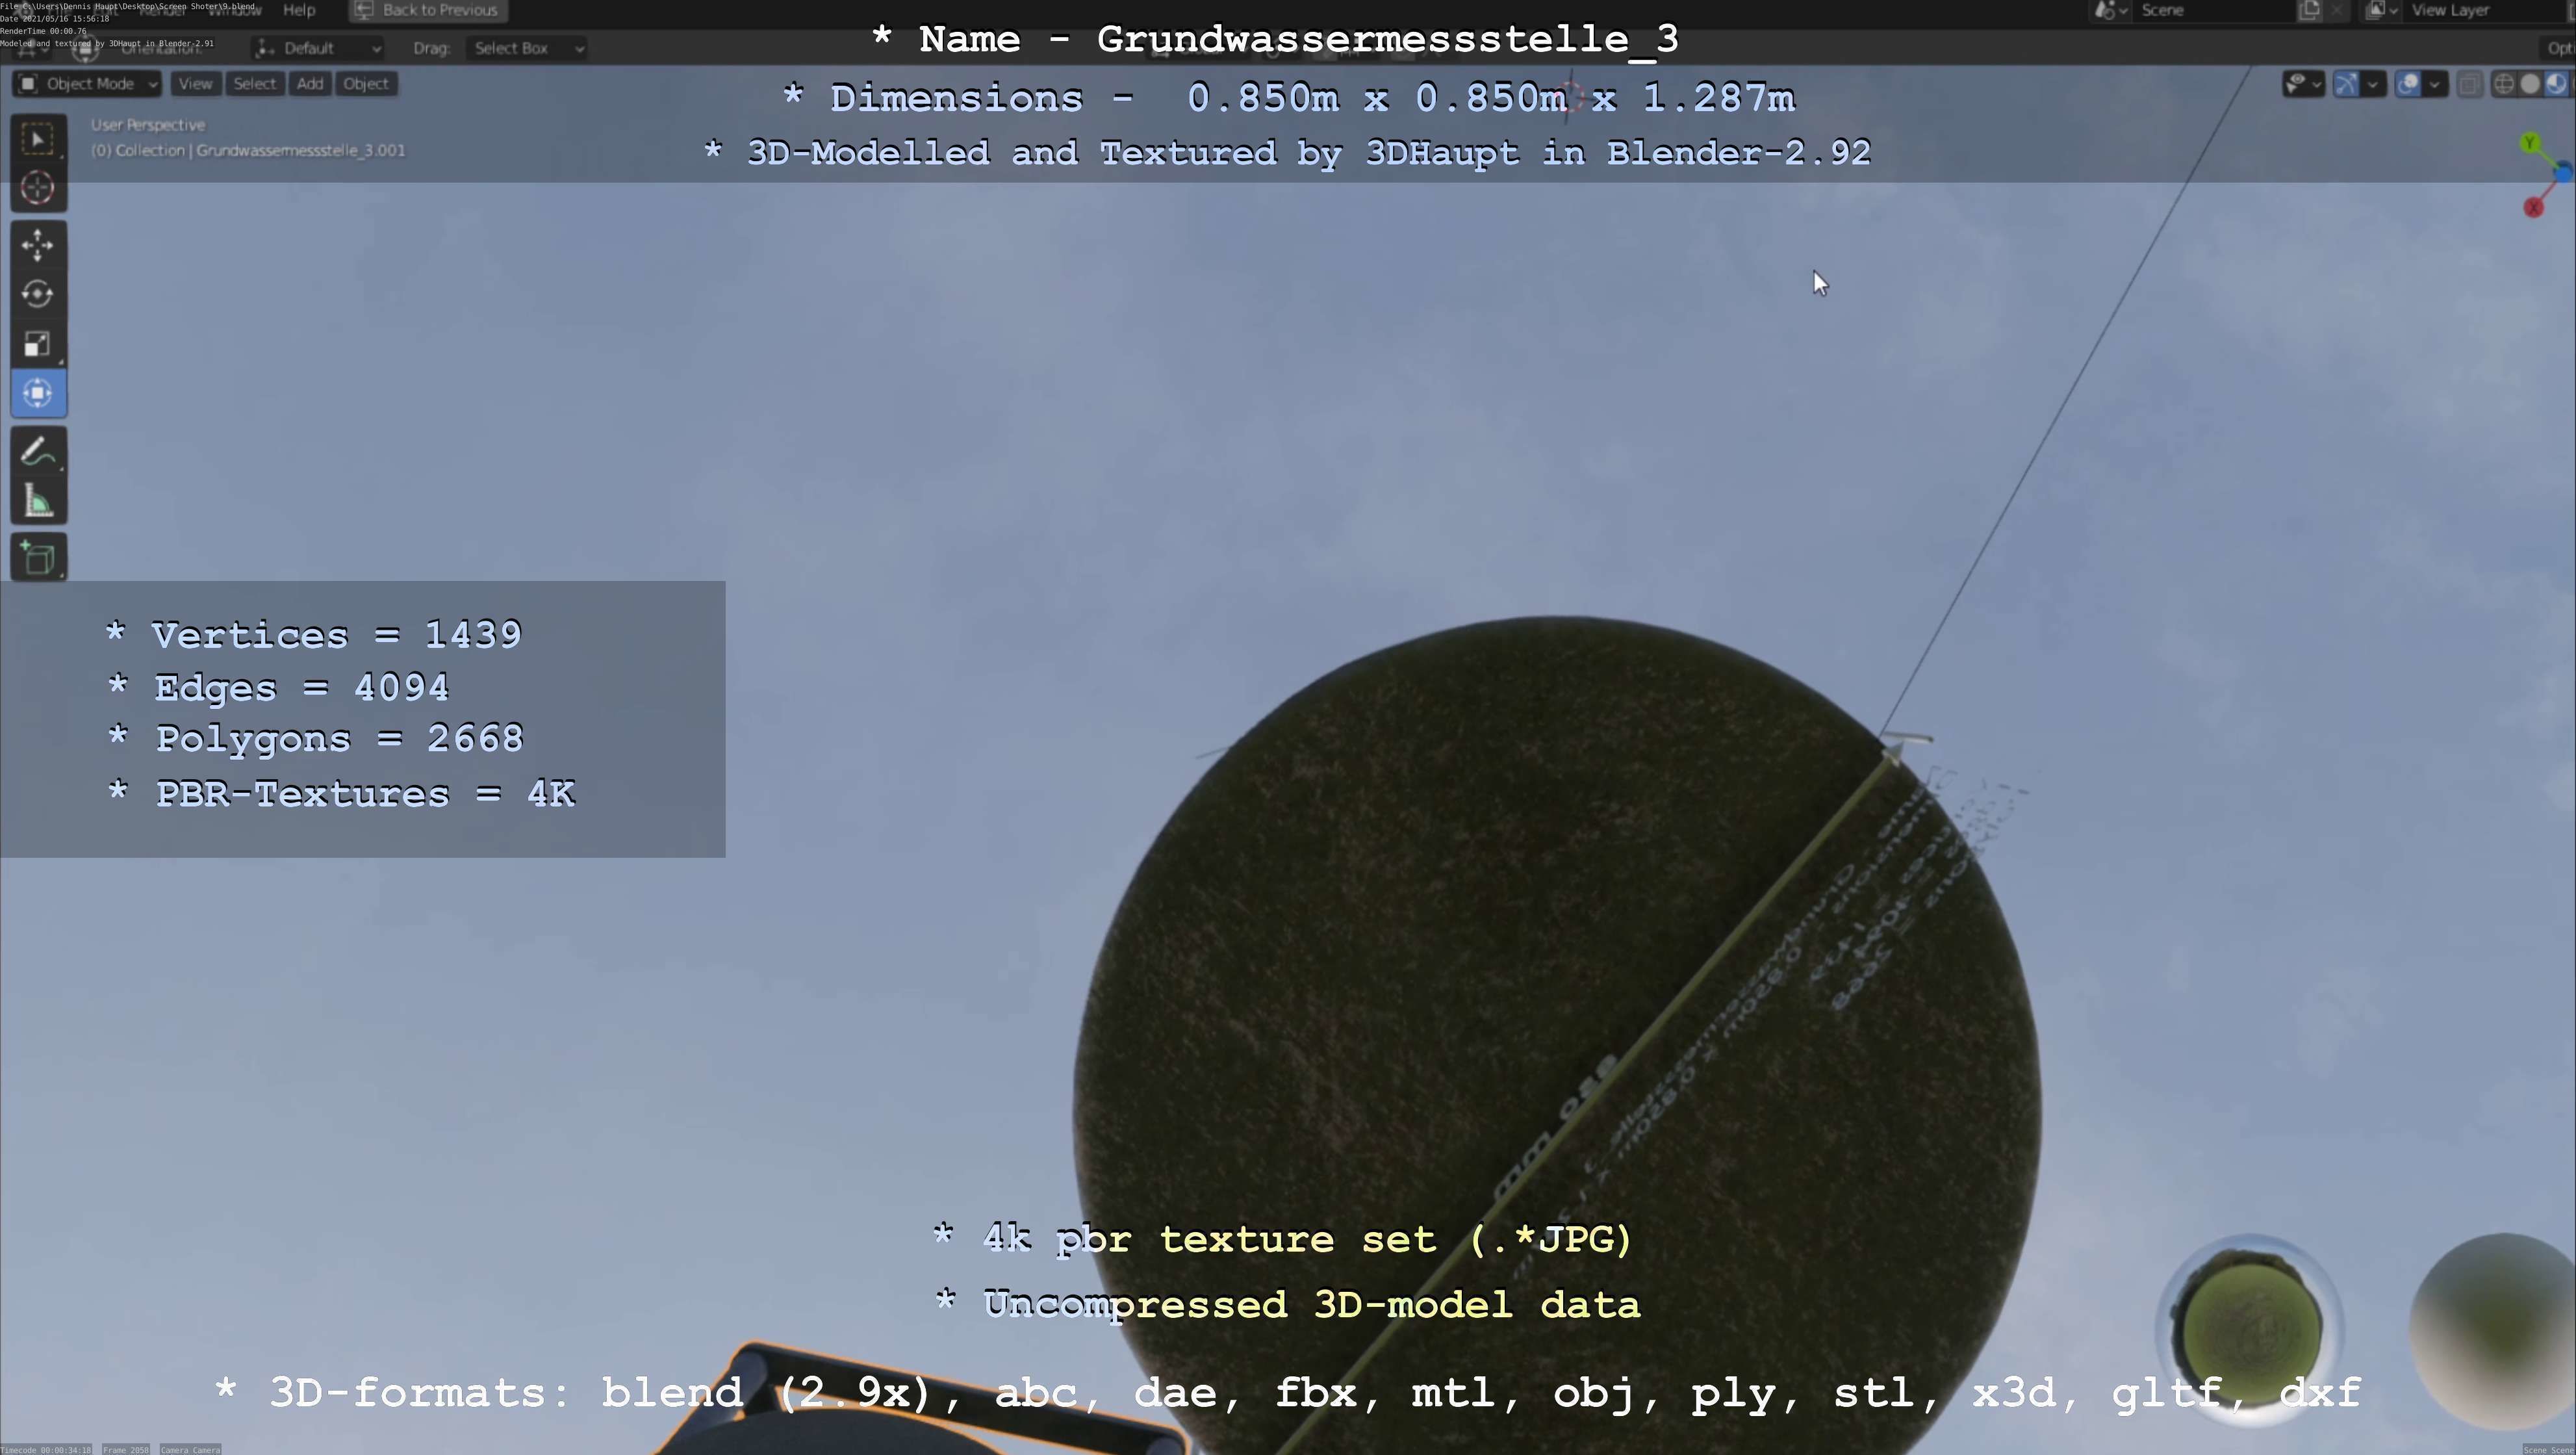Screen dimensions: 2576x1455
Task: Toggle show overlays button
Action: 2408,84
